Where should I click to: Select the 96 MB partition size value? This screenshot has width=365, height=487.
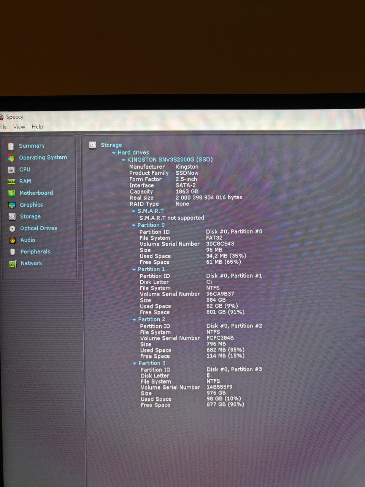pos(214,250)
